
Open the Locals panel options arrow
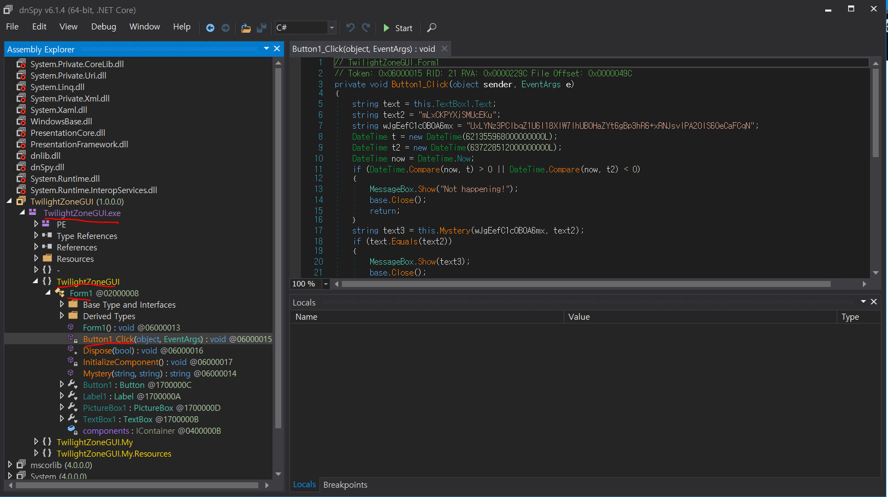(x=863, y=302)
